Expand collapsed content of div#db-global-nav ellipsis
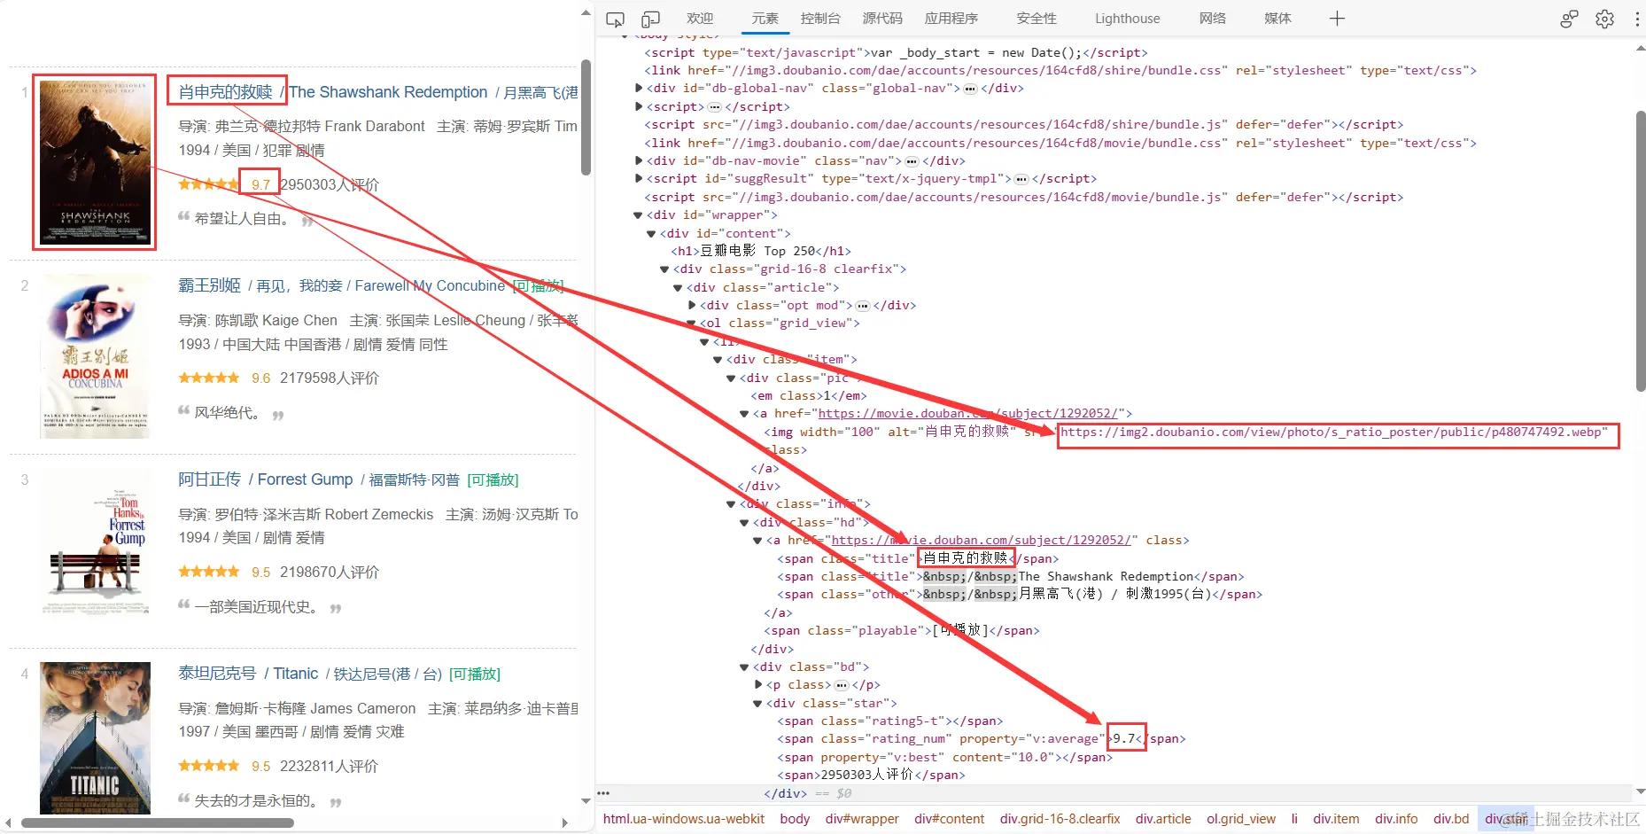 [971, 89]
